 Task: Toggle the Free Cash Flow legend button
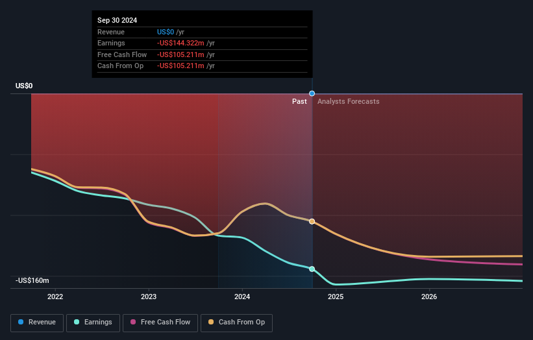160,322
